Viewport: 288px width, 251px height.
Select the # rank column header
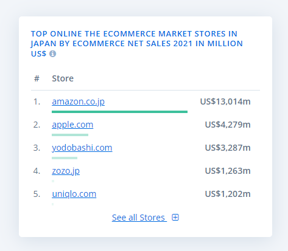click(37, 78)
